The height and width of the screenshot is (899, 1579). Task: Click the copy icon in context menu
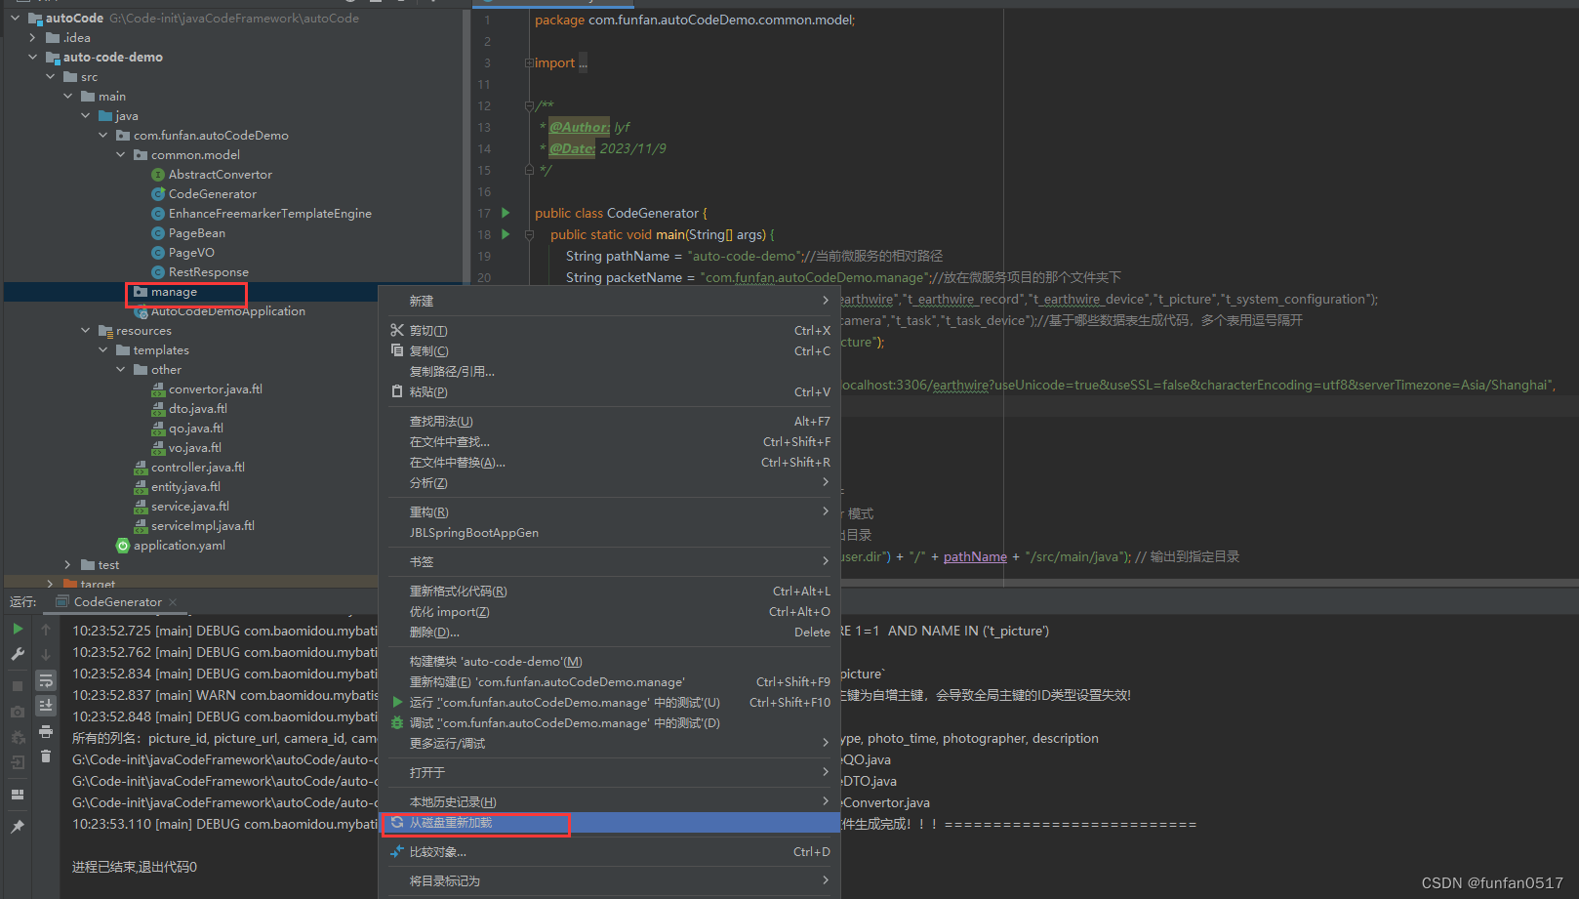(397, 350)
